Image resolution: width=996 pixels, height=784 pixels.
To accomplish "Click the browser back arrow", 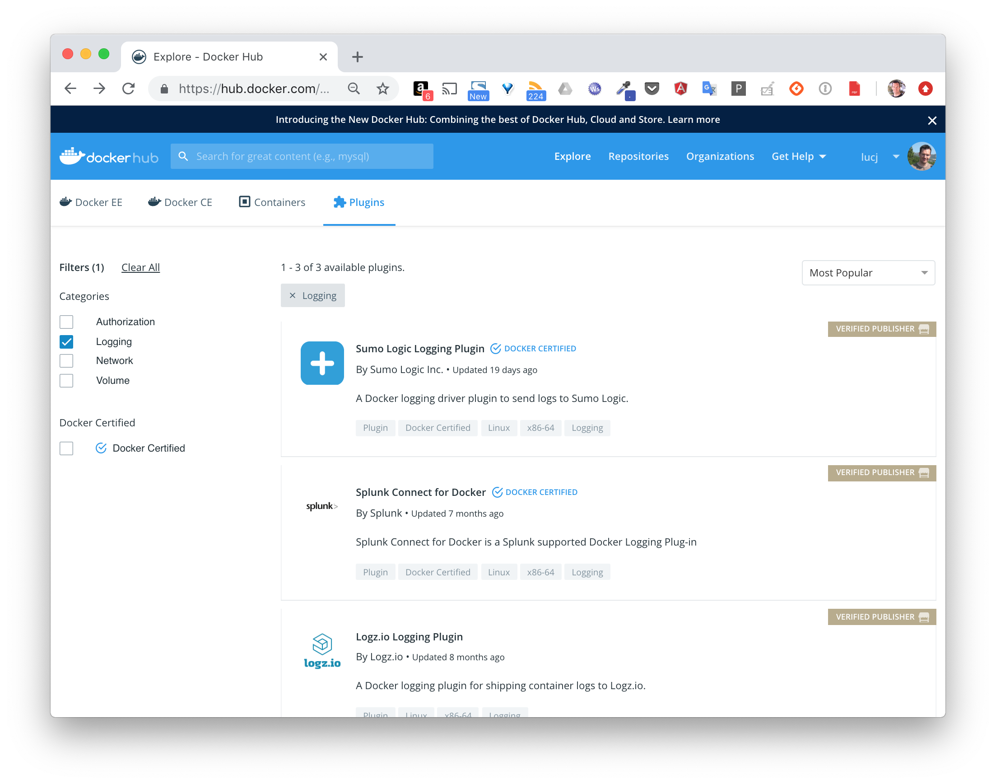I will click(70, 89).
